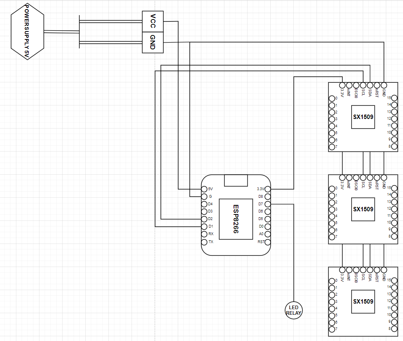Click the ESP8266 D6 pin circle

click(x=267, y=211)
